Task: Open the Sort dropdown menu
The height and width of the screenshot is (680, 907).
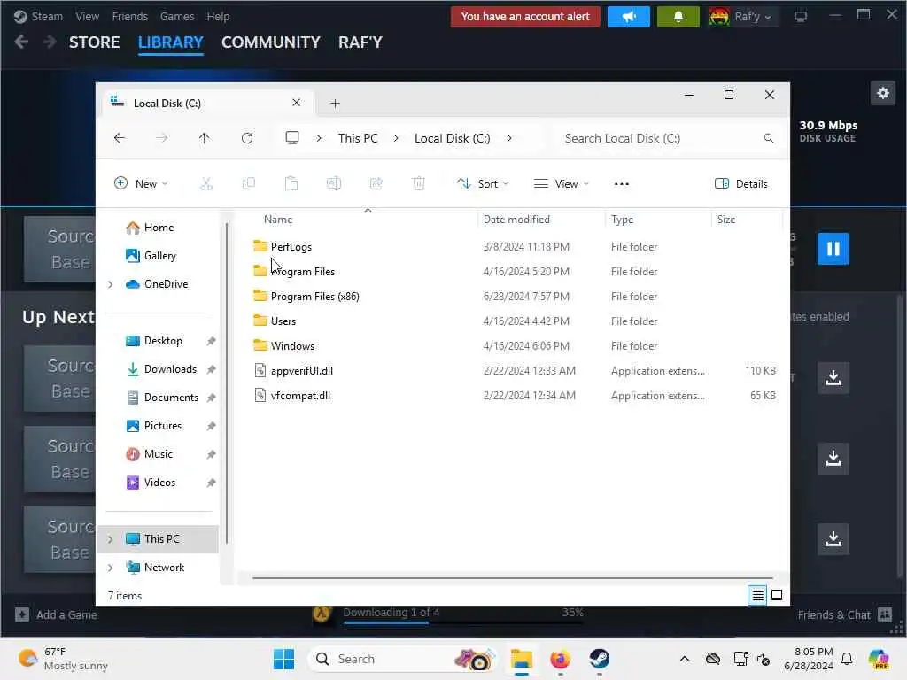Action: [x=483, y=184]
